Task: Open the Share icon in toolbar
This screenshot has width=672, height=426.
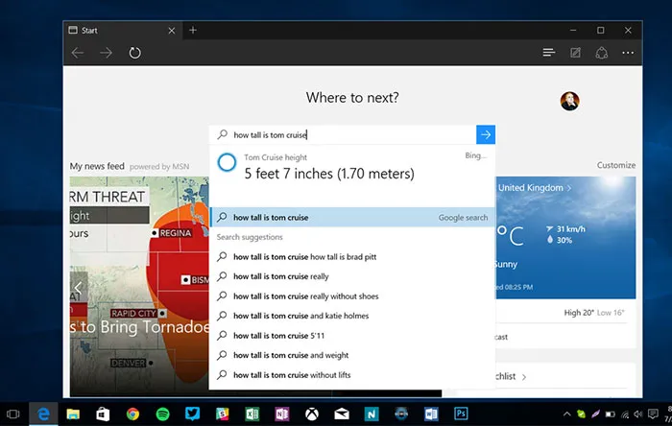Action: pyautogui.click(x=602, y=53)
